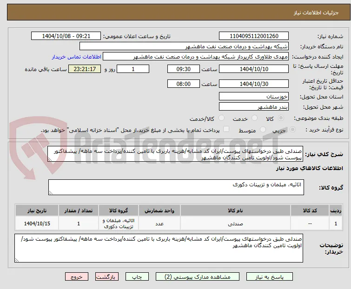Select the جزیی purchase type radio
This screenshot has height=289, width=351.
(x=292, y=130)
